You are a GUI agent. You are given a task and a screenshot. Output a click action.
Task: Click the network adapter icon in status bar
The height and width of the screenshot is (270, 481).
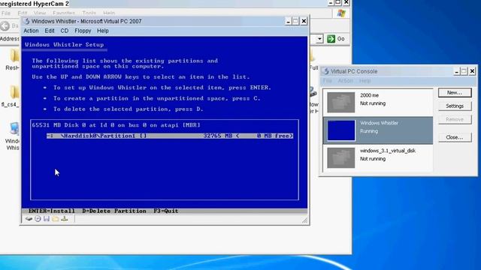[x=65, y=219]
